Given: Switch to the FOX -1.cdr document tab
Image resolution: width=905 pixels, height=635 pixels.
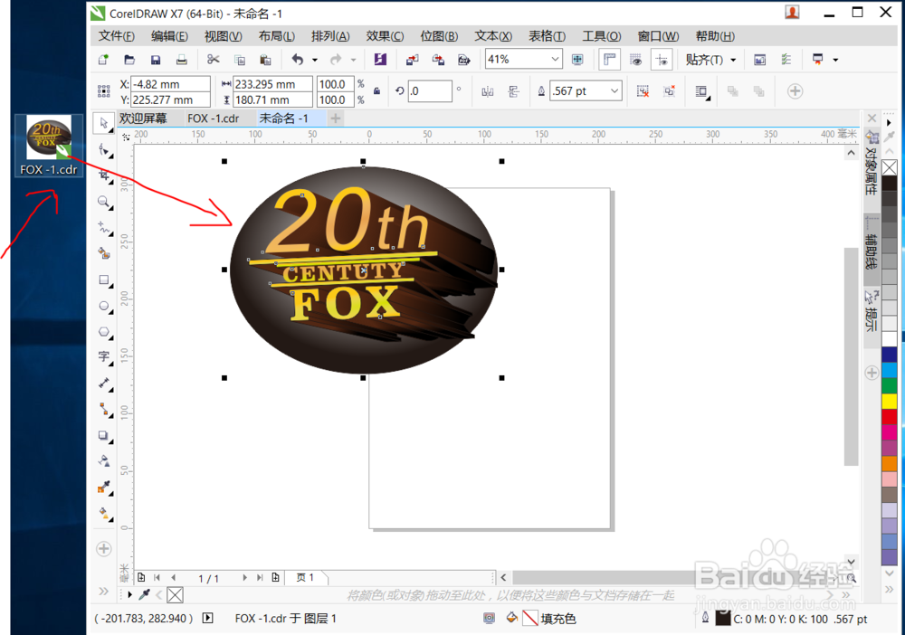Looking at the screenshot, I should [x=213, y=118].
